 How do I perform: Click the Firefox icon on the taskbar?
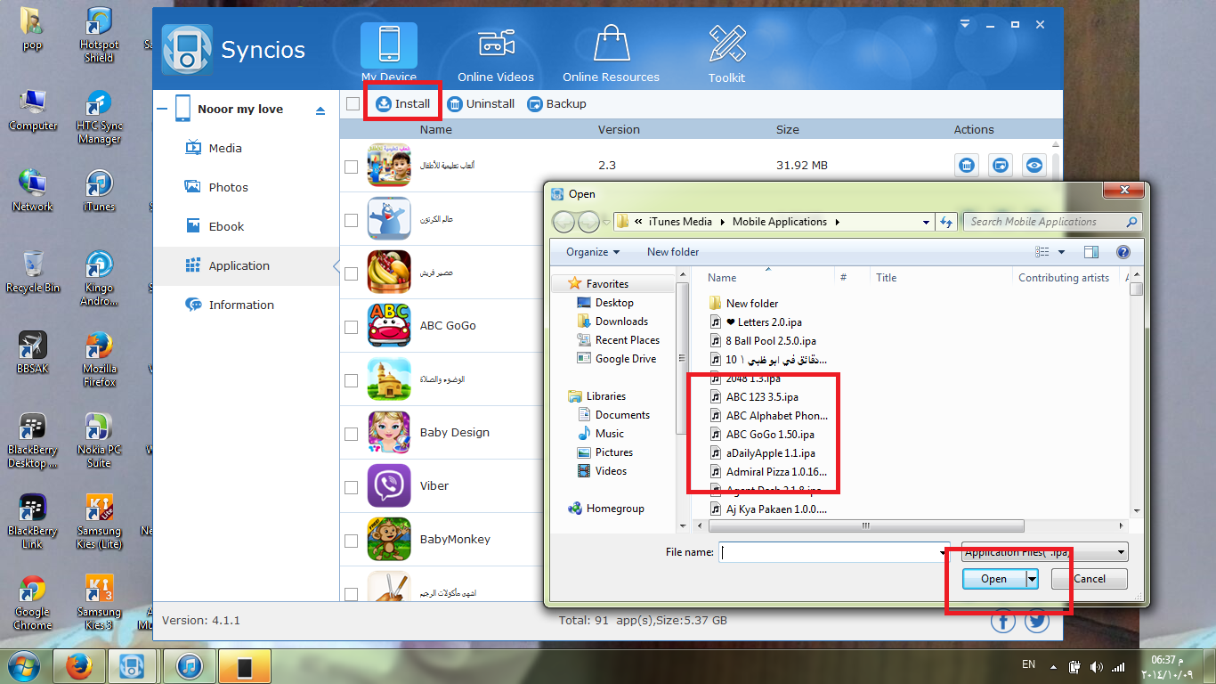click(81, 667)
